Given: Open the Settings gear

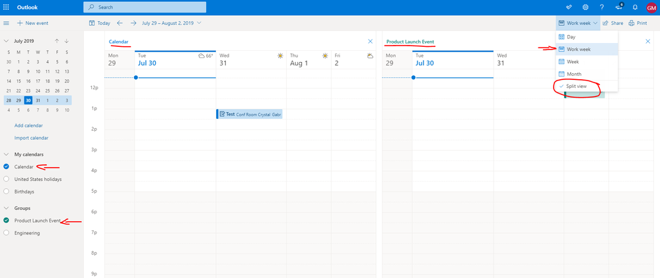Looking at the screenshot, I should pyautogui.click(x=585, y=7).
